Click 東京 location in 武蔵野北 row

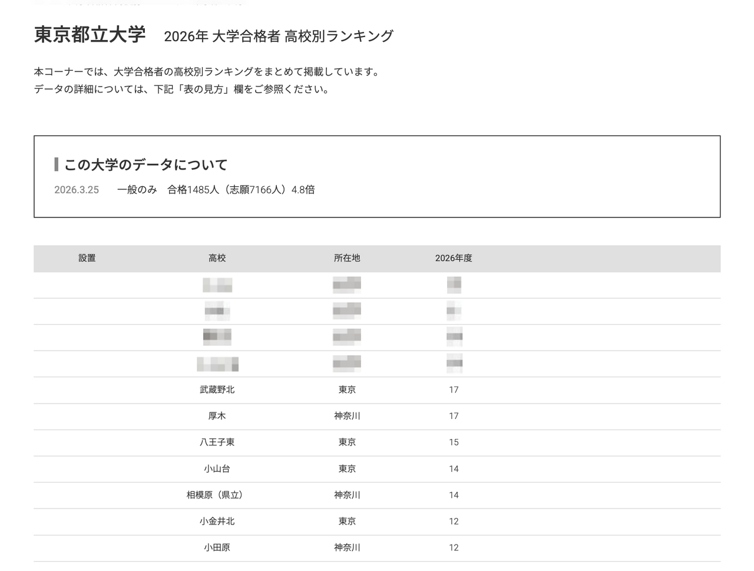[347, 390]
